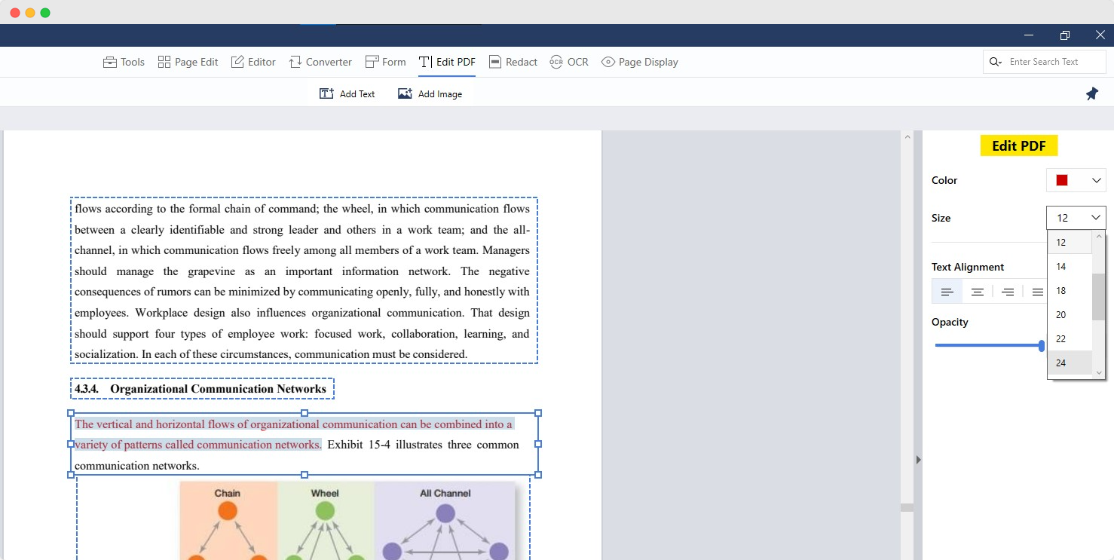Open the Page Display tab
The height and width of the screenshot is (560, 1114).
pyautogui.click(x=639, y=62)
